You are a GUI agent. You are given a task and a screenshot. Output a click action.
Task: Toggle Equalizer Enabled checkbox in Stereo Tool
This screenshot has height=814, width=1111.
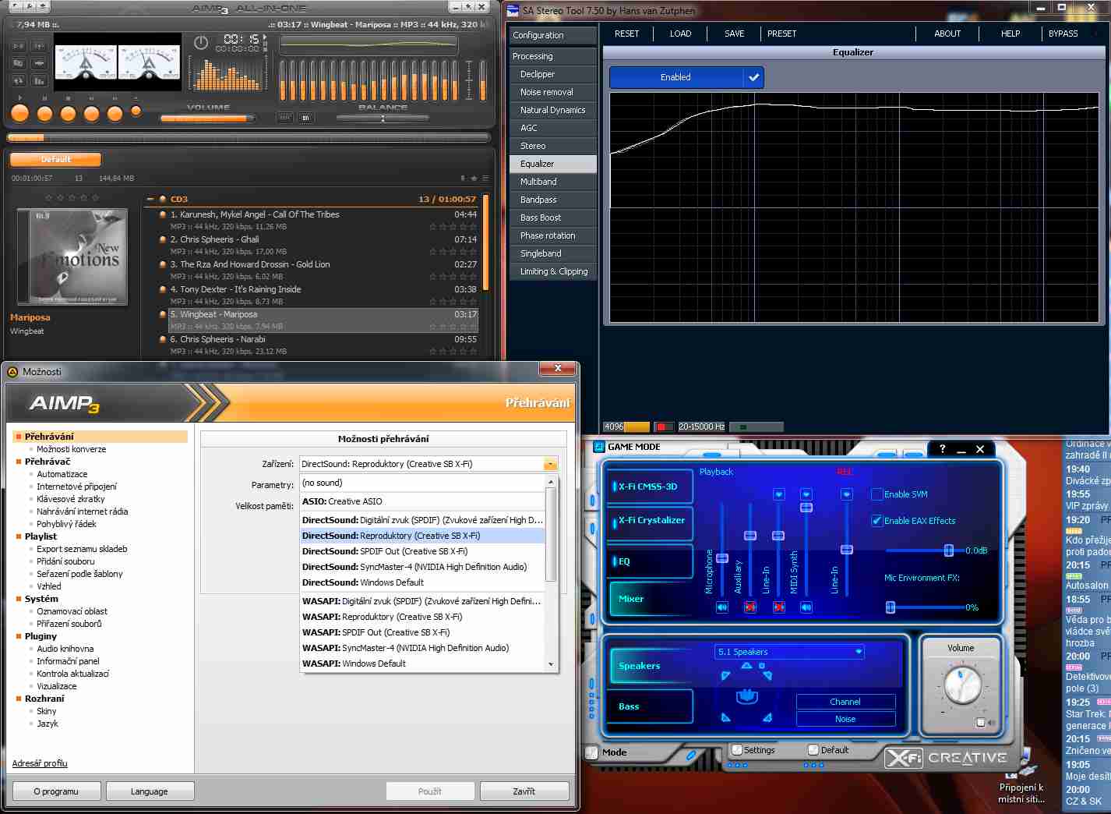tap(753, 77)
